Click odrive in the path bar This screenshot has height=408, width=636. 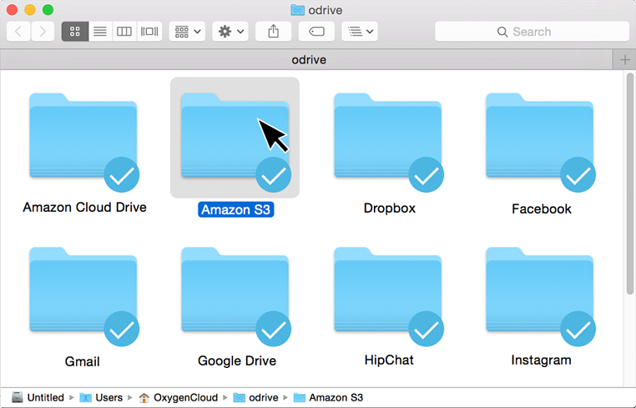256,397
